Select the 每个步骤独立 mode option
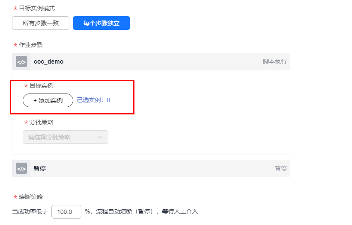 [x=101, y=23]
